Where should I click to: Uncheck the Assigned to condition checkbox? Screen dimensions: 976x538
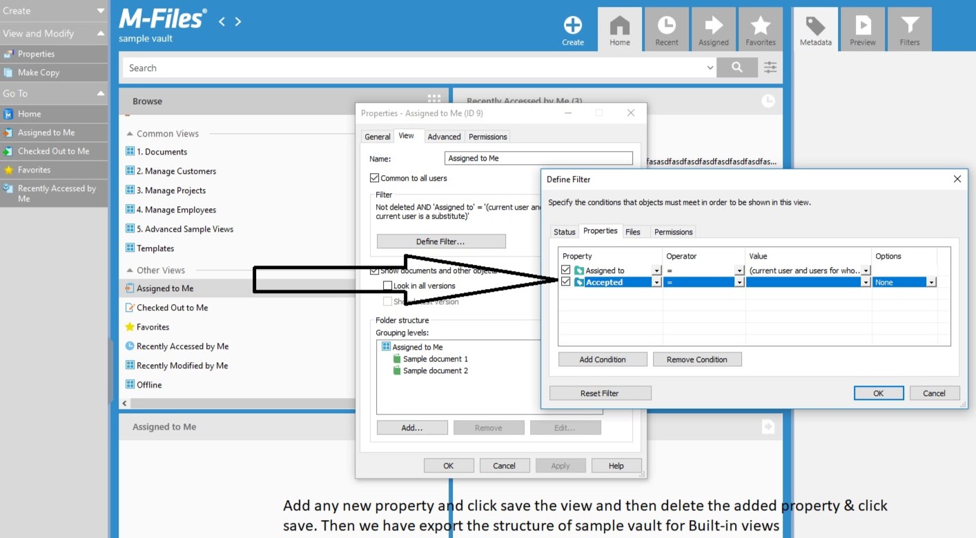coord(566,270)
